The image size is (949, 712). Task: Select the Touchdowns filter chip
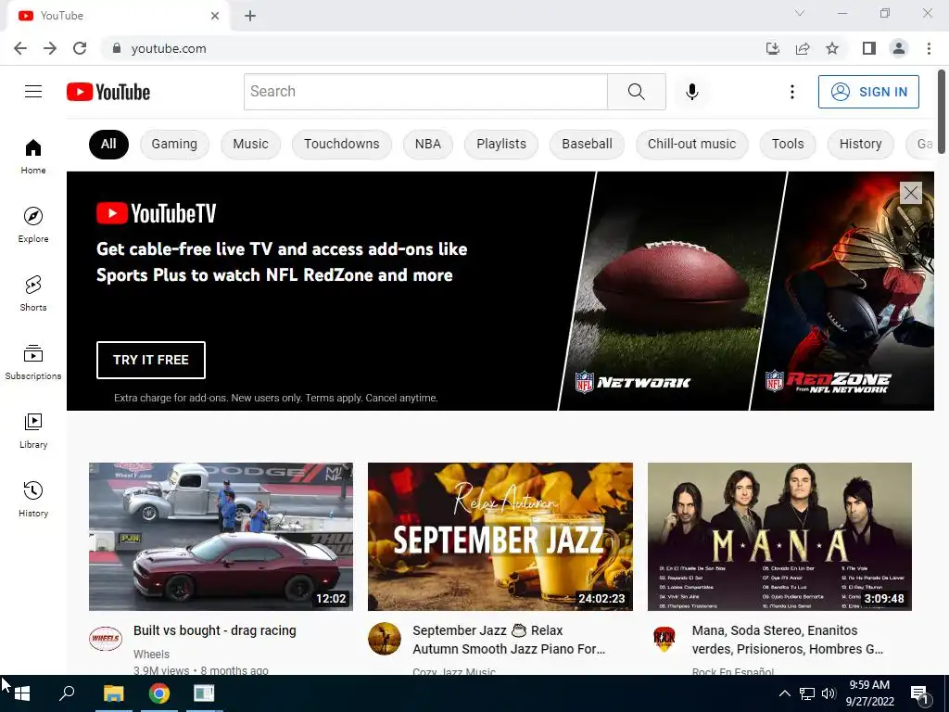(341, 144)
